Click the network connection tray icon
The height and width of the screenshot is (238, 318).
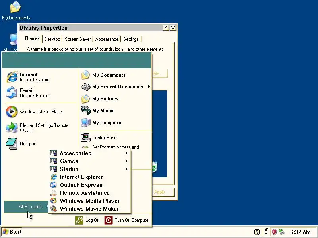click(282, 232)
